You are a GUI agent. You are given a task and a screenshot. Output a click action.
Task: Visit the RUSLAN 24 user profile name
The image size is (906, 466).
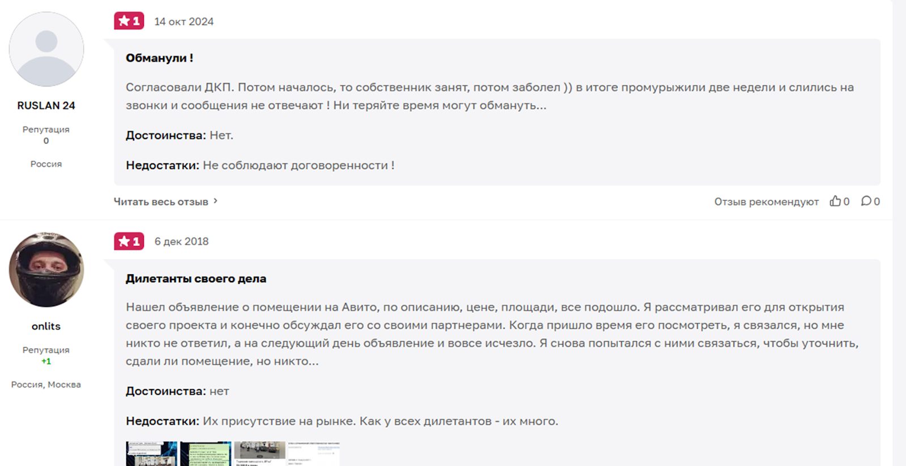pos(46,106)
